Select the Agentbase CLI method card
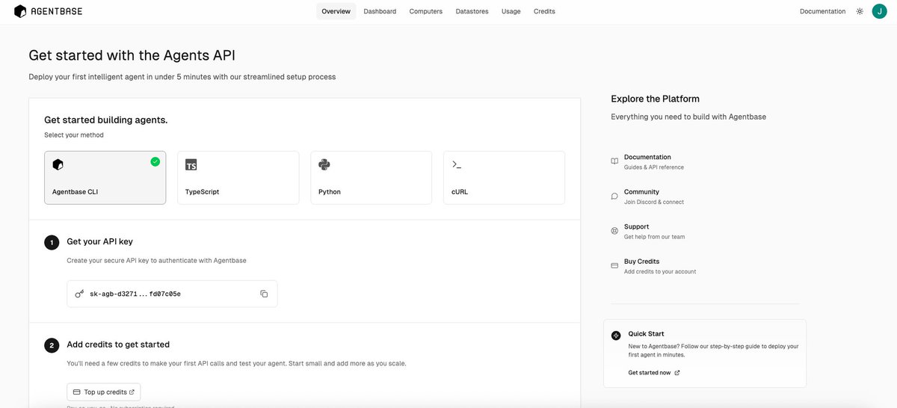The width and height of the screenshot is (897, 408). coord(105,178)
